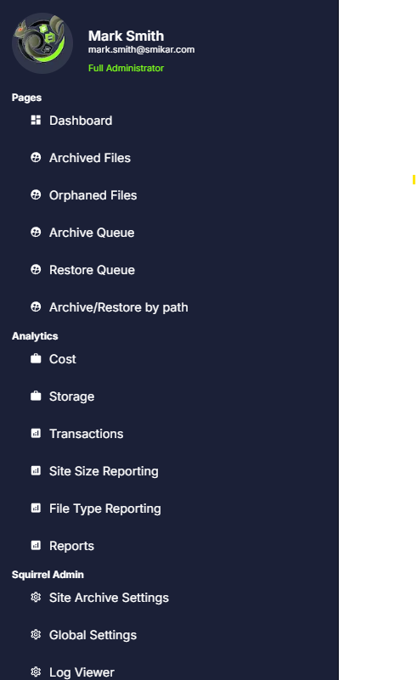Click the Dashboard grid icon
This screenshot has height=680, width=417.
(36, 121)
